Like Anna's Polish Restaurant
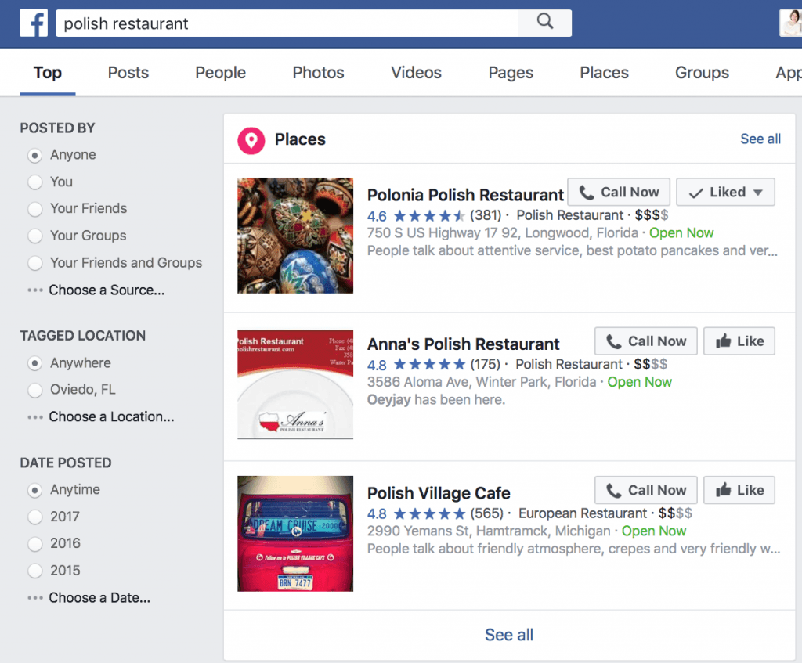 739,341
